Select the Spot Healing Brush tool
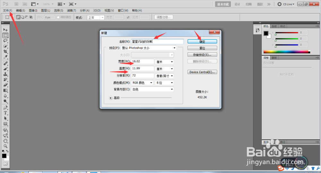This screenshot has width=321, height=173. click(5, 63)
